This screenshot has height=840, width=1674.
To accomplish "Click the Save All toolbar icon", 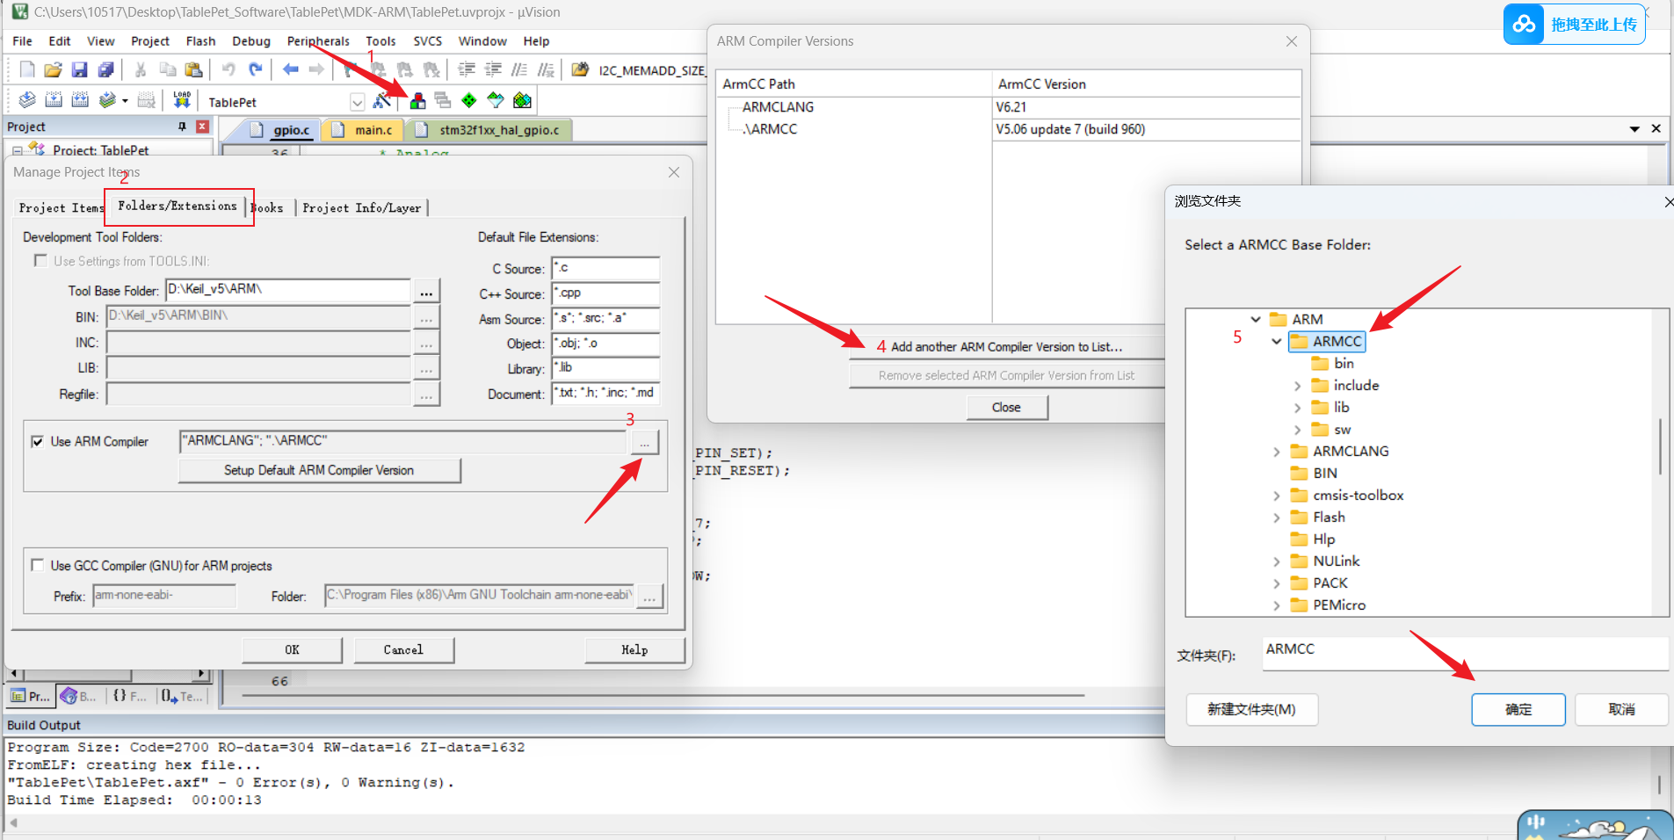I will pos(105,69).
